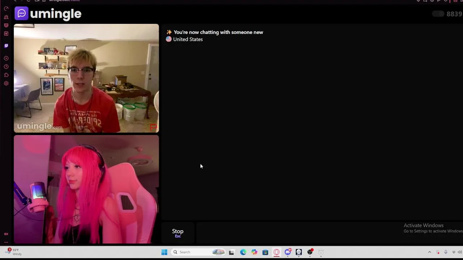Open Microsoft Store from the taskbar
463x260 pixels.
point(265,252)
